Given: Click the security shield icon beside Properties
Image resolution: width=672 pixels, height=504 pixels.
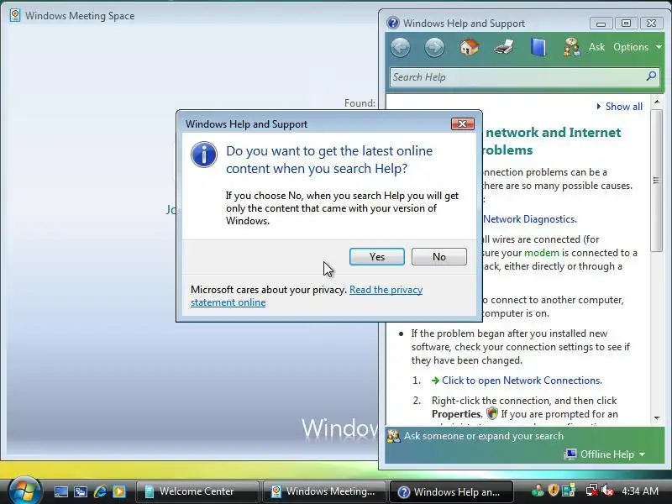Looking at the screenshot, I should pos(492,413).
